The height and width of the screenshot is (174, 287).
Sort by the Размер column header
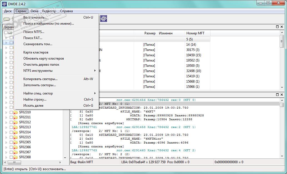coord(146,33)
